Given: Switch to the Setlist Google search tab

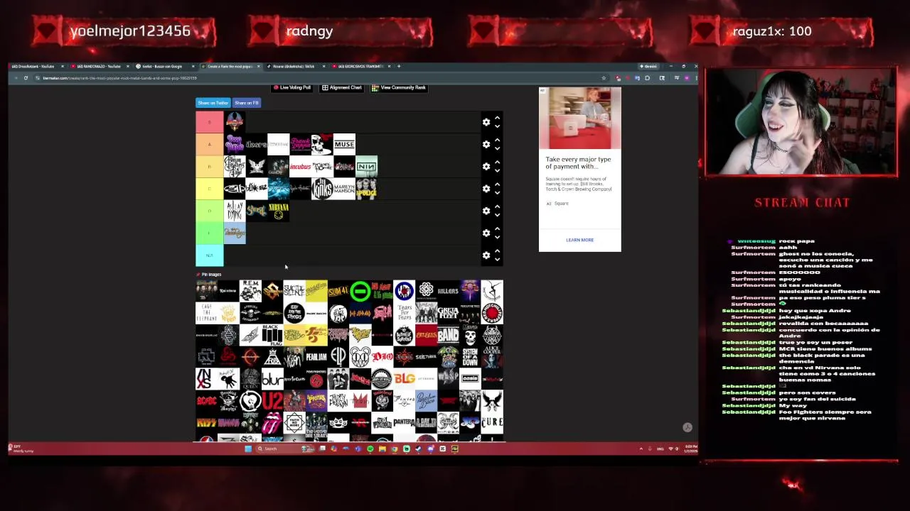Looking at the screenshot, I should pos(164,67).
